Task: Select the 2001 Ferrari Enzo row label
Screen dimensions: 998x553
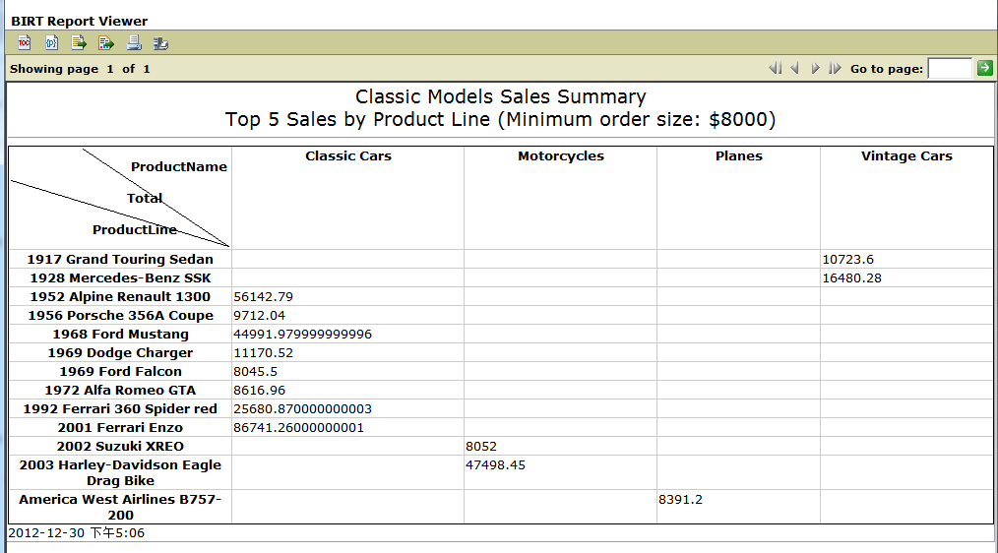Action: 120,428
